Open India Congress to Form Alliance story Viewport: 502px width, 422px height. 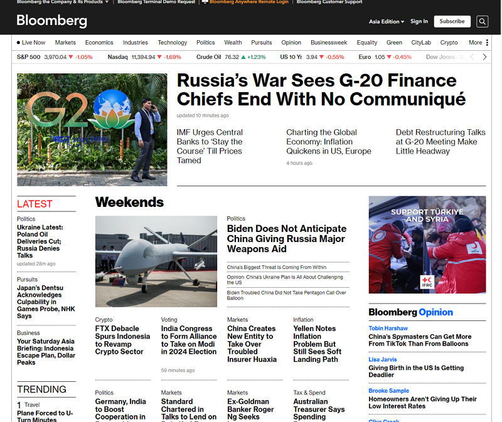tap(189, 340)
